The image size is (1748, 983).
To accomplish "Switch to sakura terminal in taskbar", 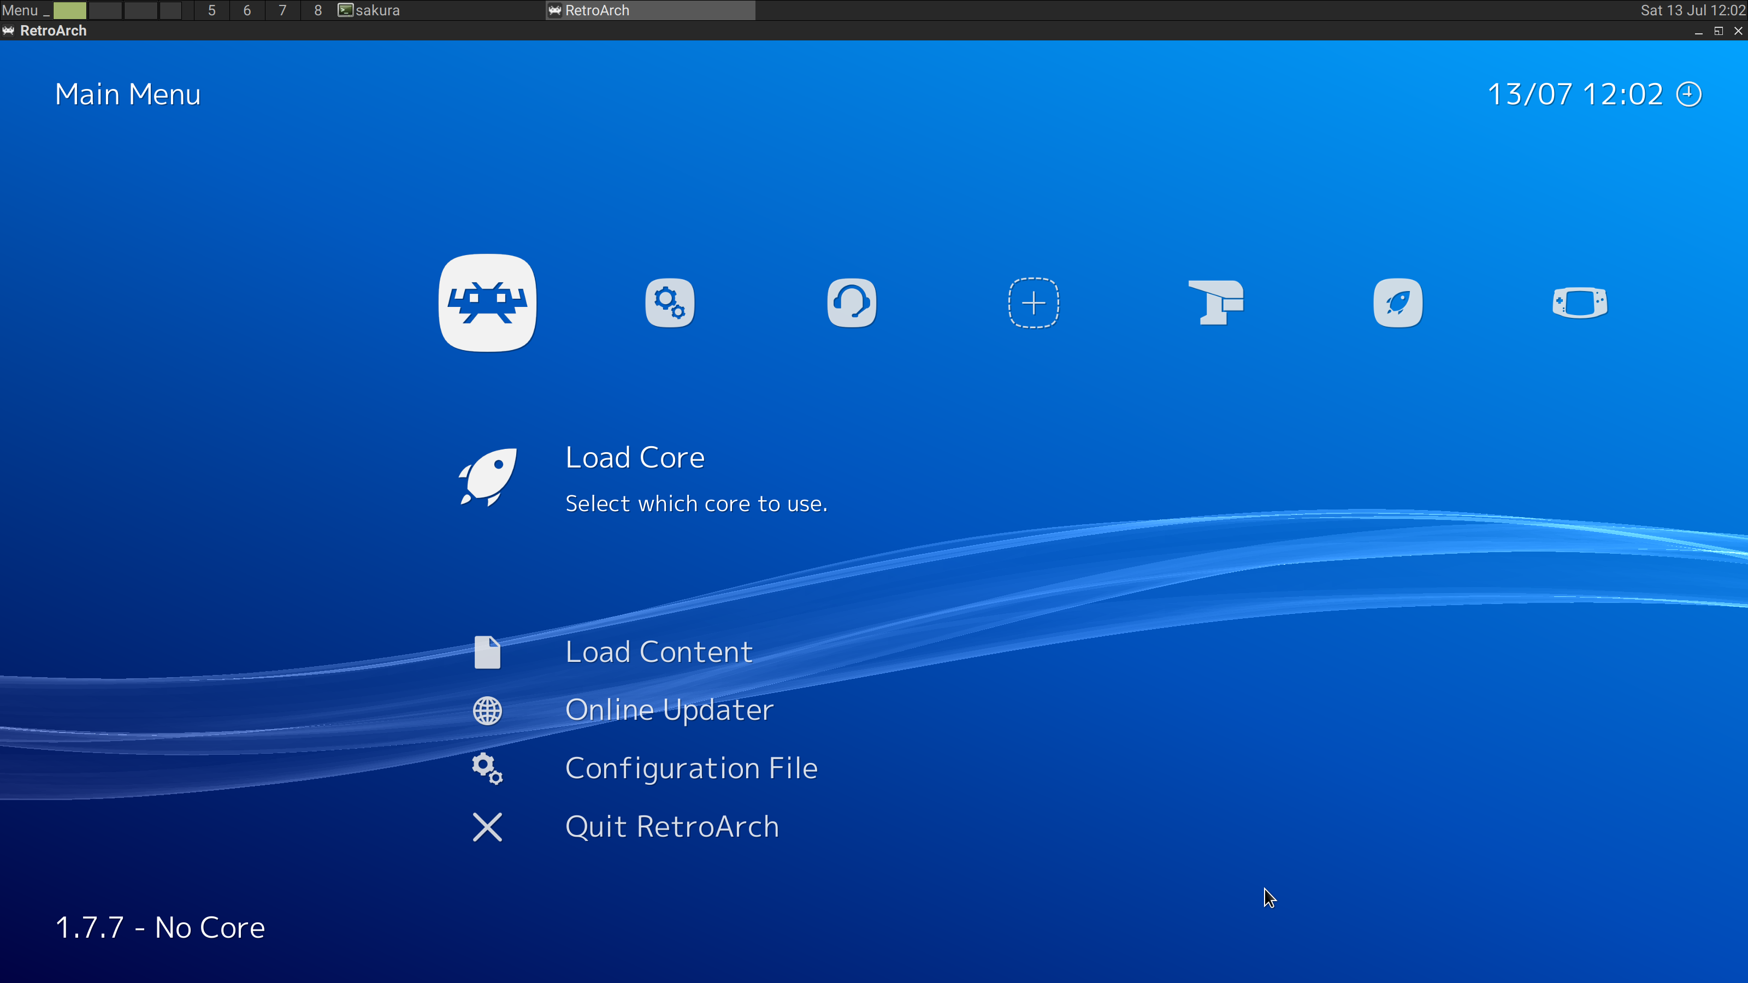I will click(370, 10).
